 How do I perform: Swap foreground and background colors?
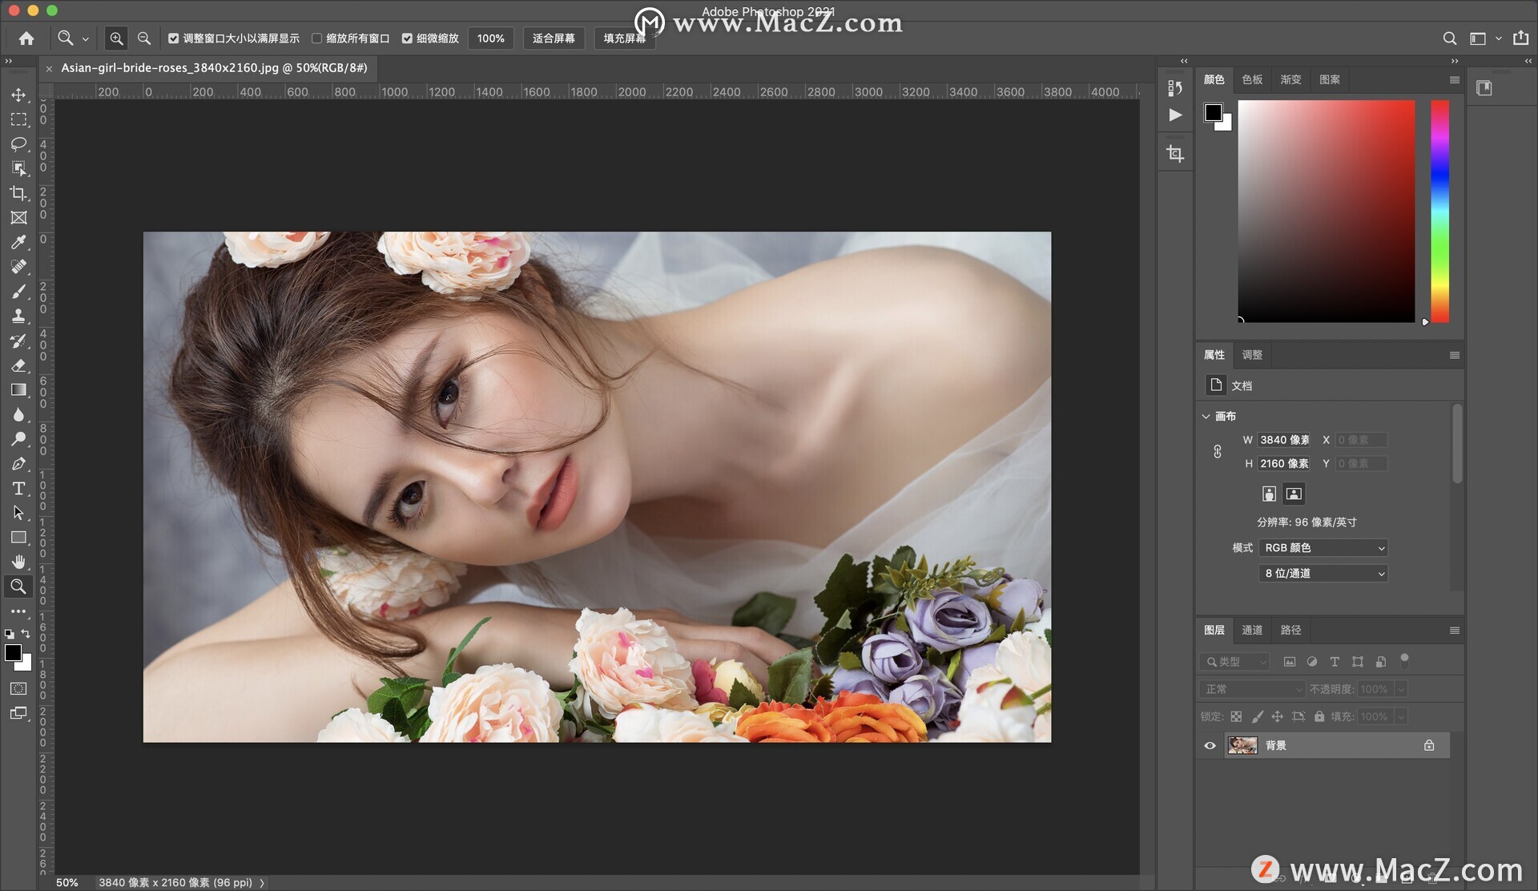click(x=26, y=634)
